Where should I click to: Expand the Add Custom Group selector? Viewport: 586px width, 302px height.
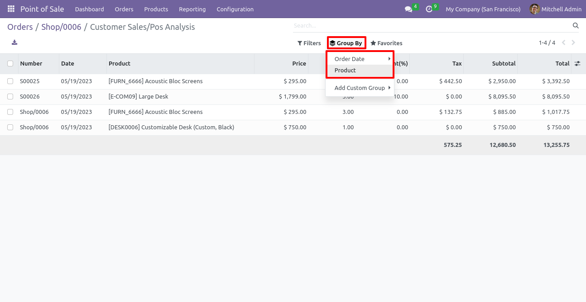pyautogui.click(x=360, y=88)
